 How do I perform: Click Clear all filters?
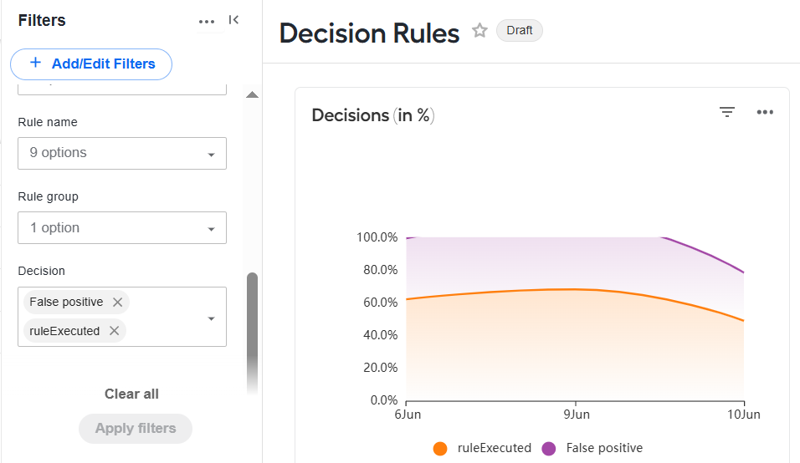pyautogui.click(x=131, y=394)
